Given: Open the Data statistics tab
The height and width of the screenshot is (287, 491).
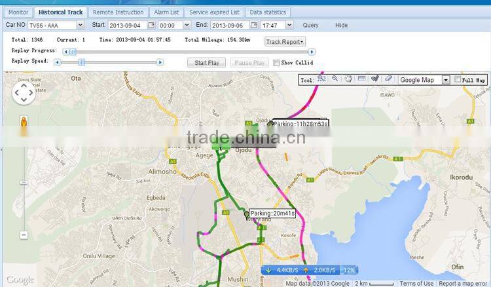Looking at the screenshot, I should 268,12.
